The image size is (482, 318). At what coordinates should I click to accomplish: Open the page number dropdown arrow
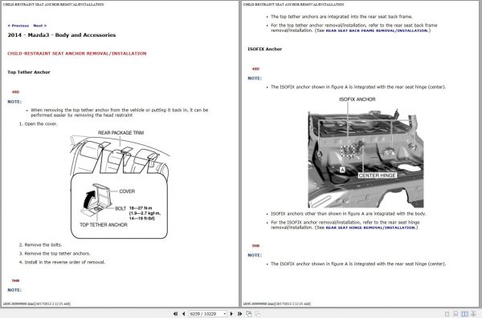(x=225, y=314)
